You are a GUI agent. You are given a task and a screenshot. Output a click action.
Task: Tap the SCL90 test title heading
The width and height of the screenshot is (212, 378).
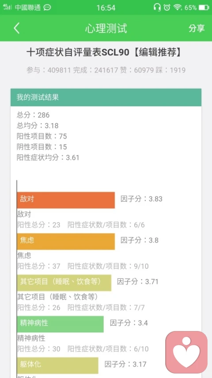click(x=104, y=52)
